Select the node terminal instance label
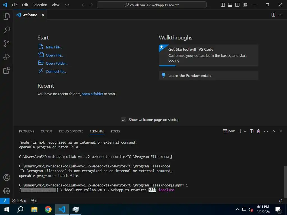287x215 pixels. click(x=229, y=131)
